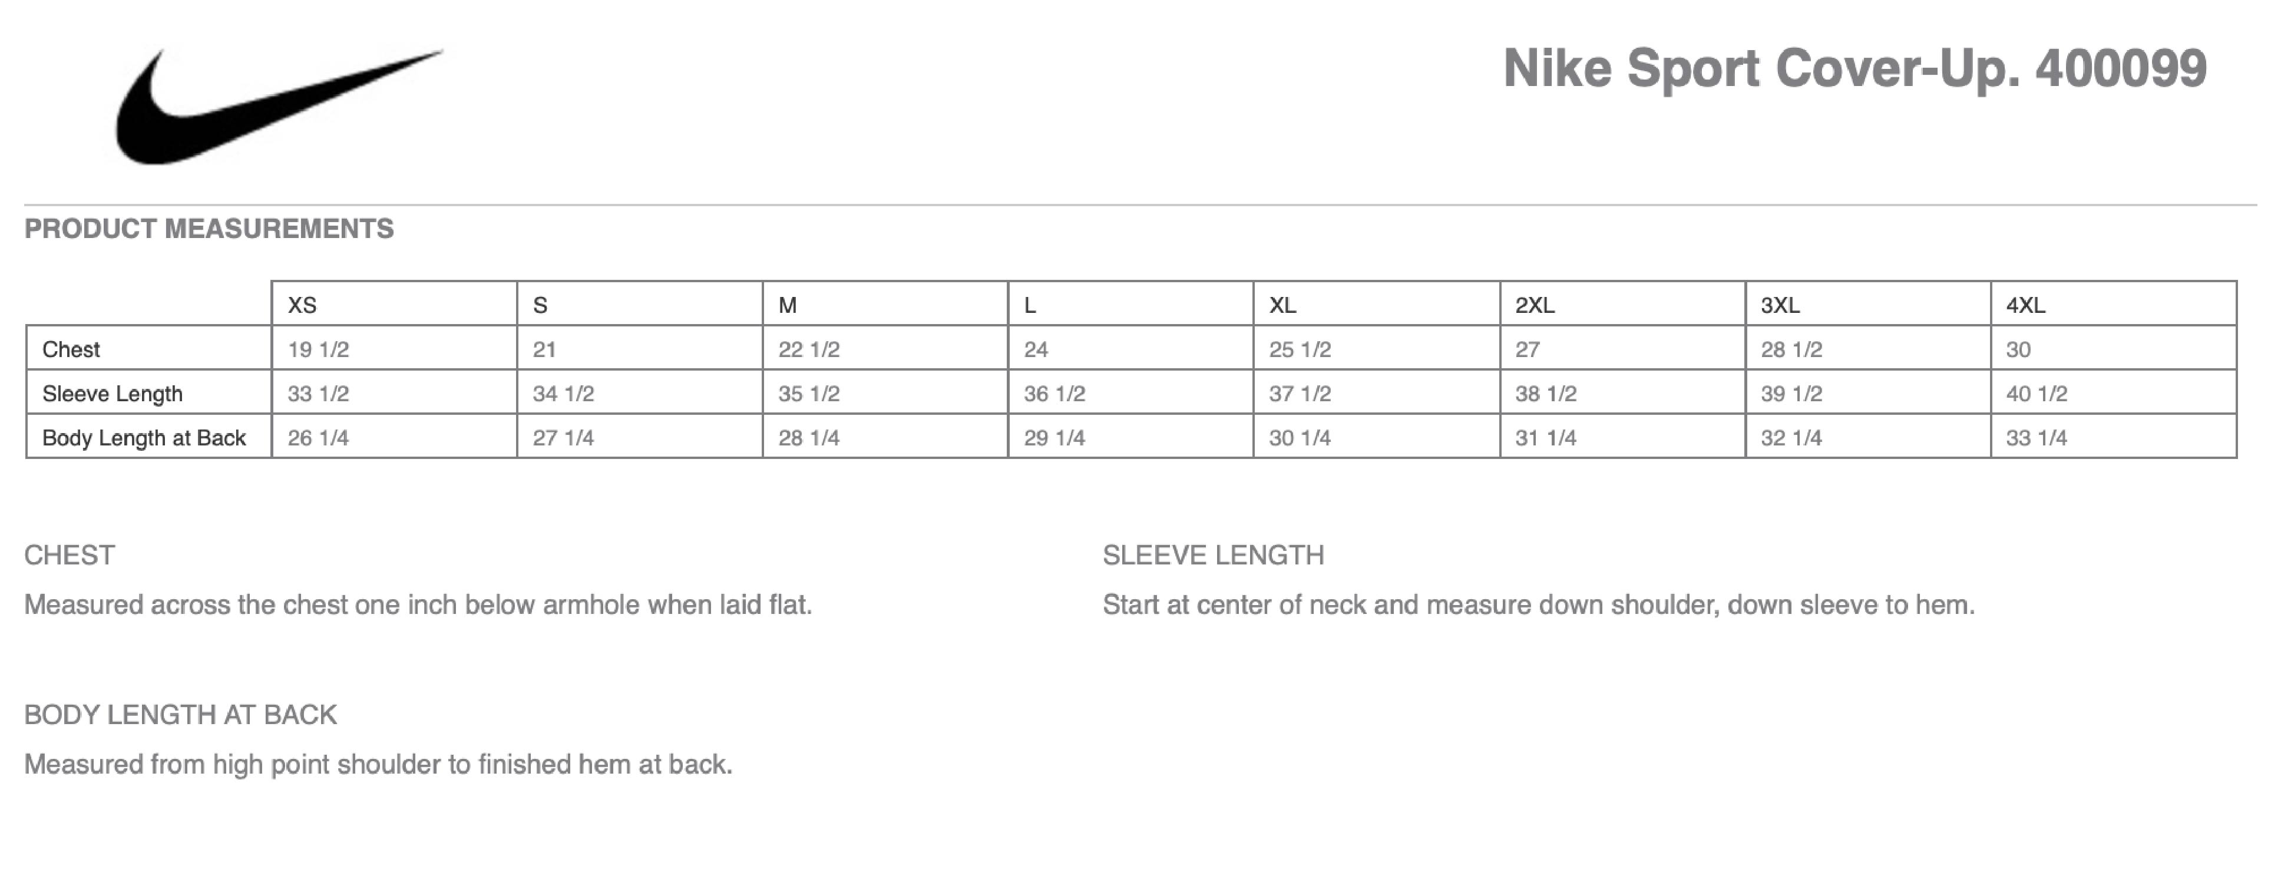Select the 4XL size column header
The width and height of the screenshot is (2281, 872).
[x=2025, y=305]
